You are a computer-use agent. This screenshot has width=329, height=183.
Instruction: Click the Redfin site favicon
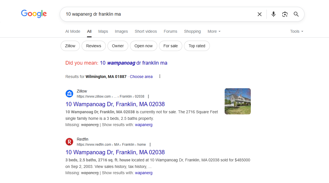click(x=69, y=142)
